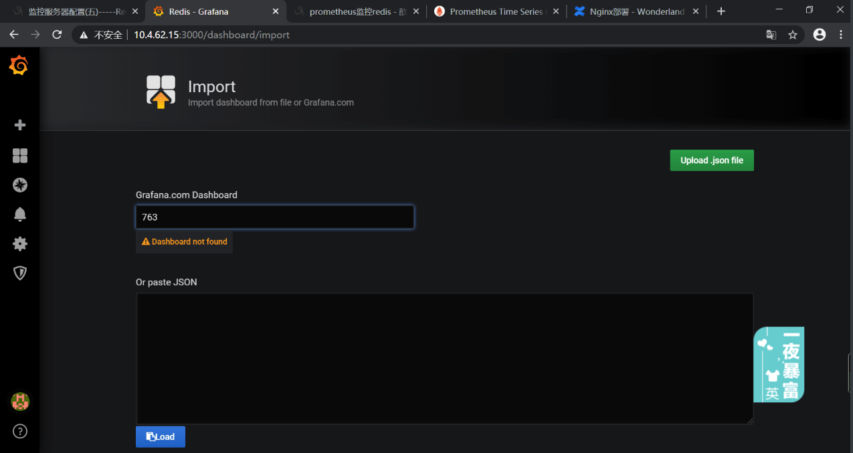Close the Nginx部署 tab
The image size is (853, 453).
pos(696,11)
